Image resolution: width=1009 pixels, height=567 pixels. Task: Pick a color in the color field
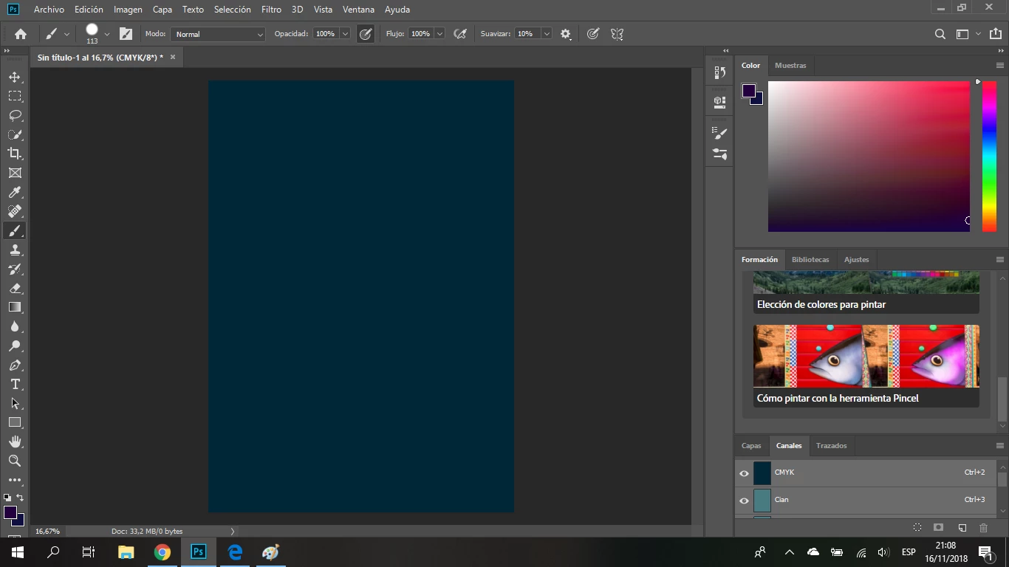tap(869, 157)
